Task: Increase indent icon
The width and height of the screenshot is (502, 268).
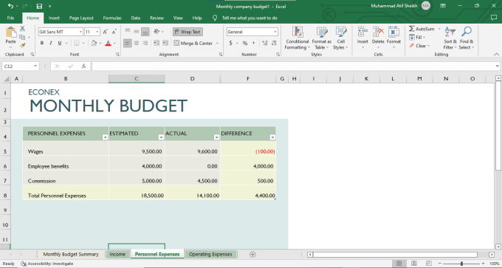Action: pyautogui.click(x=165, y=43)
